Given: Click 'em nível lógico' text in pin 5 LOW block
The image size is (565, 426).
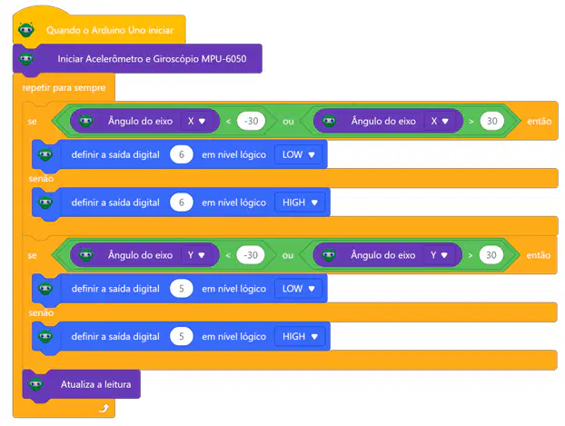Looking at the screenshot, I should pos(233,289).
